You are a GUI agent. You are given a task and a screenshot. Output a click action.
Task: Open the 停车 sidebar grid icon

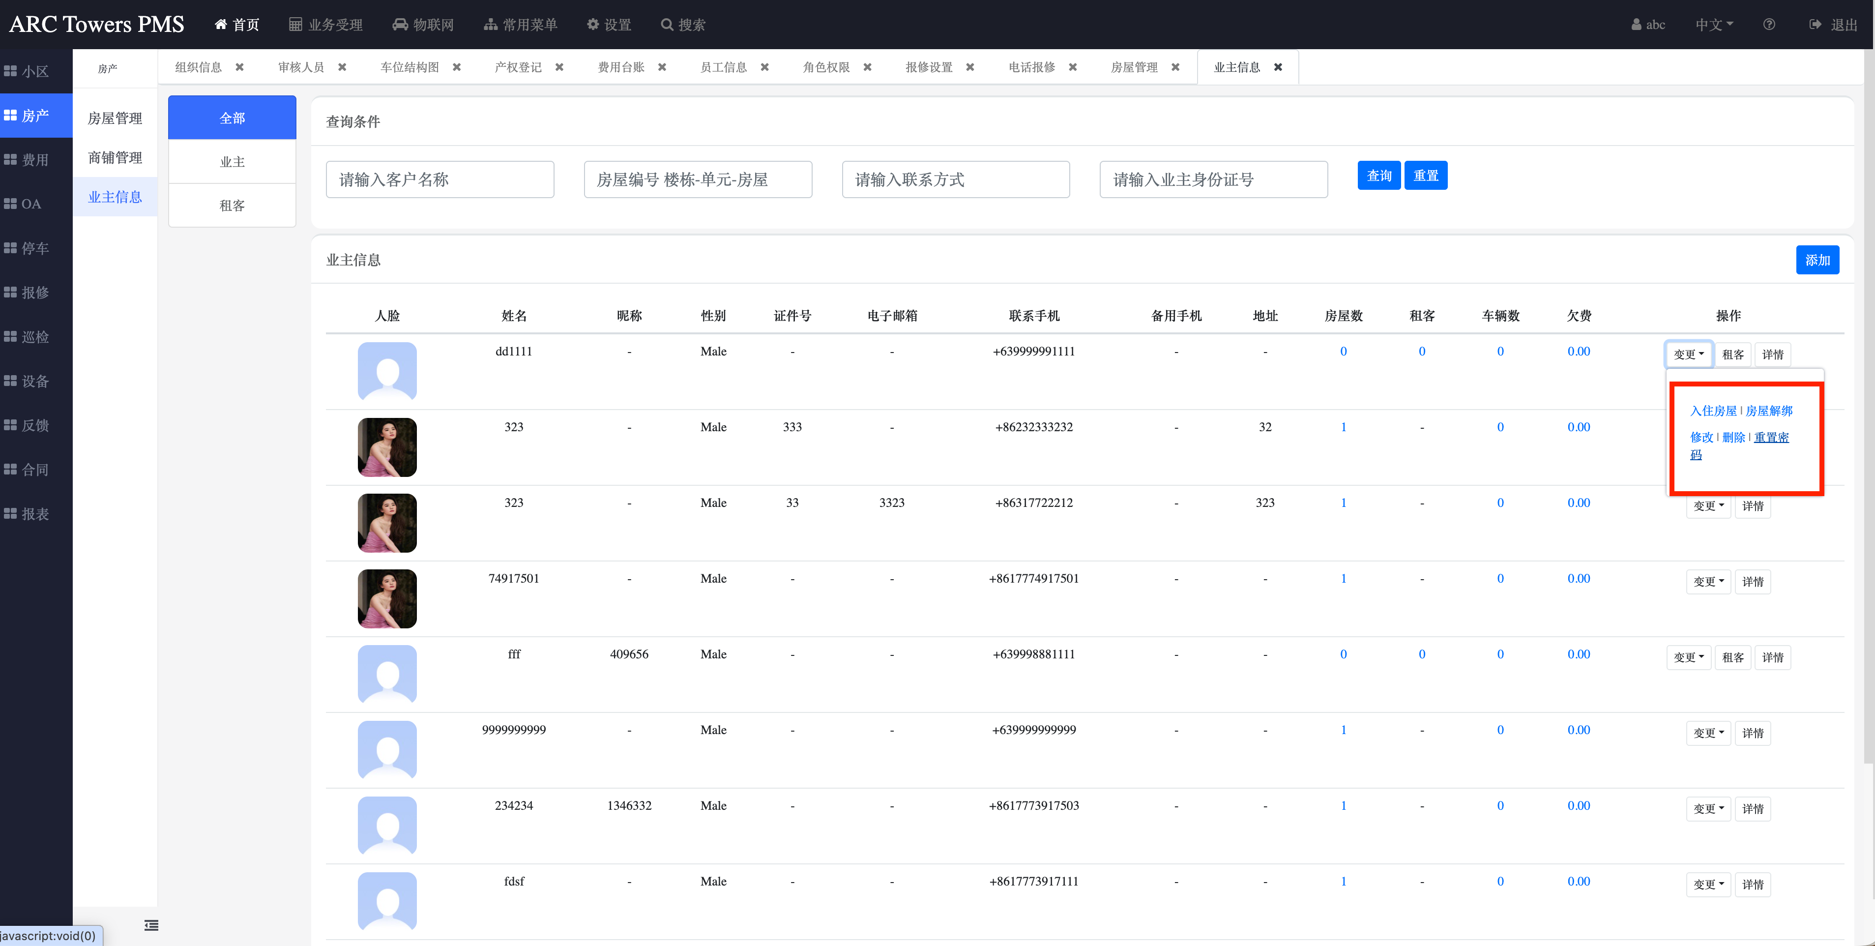coord(10,248)
